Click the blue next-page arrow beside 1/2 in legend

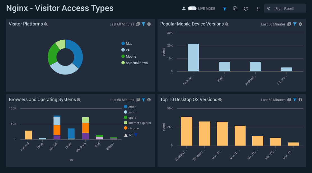coord(136,135)
